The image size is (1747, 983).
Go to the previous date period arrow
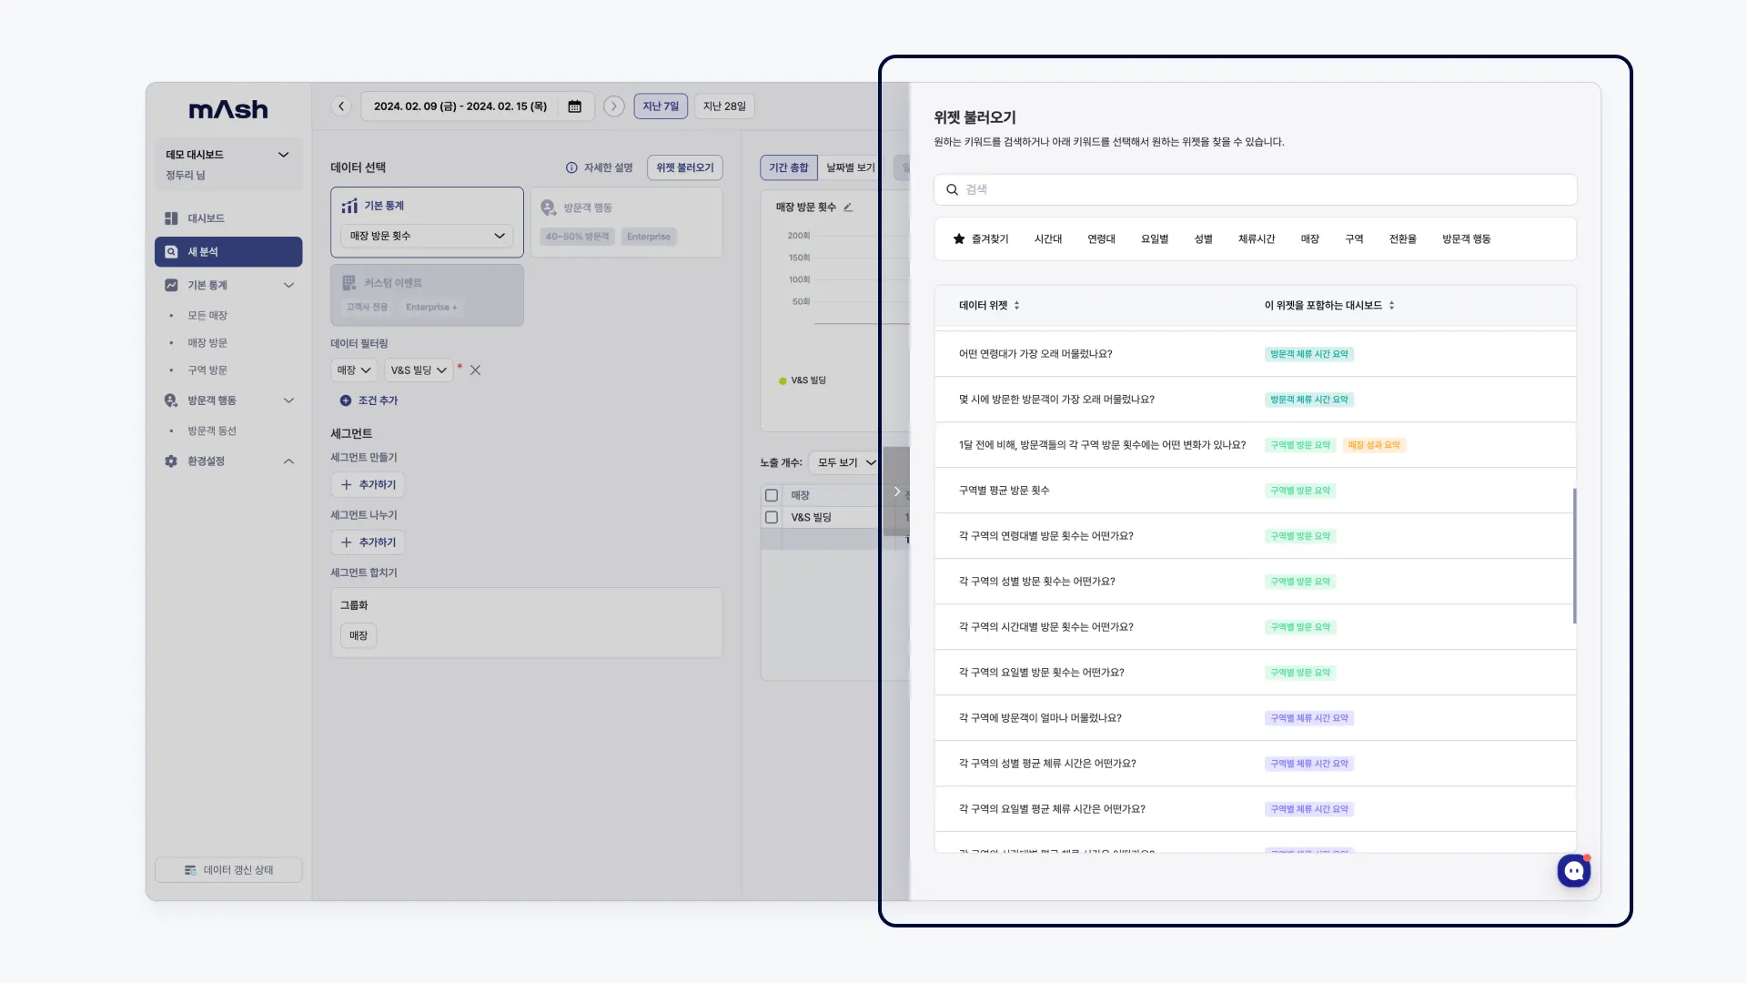[x=341, y=106]
